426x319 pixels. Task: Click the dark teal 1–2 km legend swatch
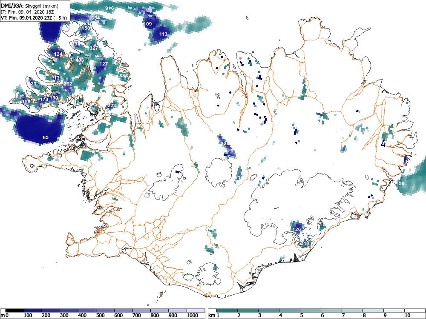point(227,310)
